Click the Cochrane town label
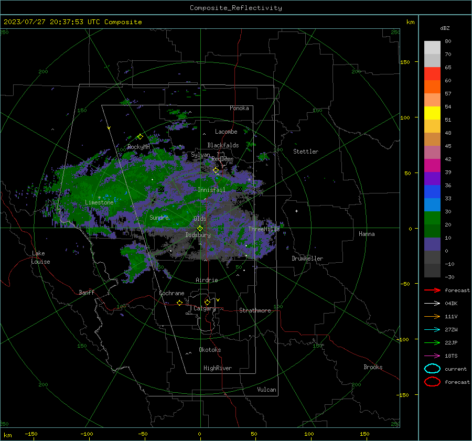The width and height of the screenshot is (472, 441). click(171, 293)
